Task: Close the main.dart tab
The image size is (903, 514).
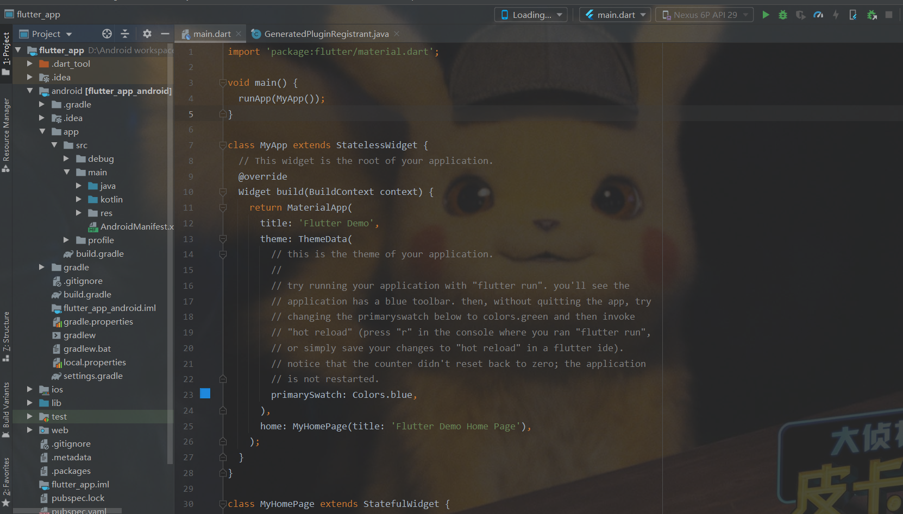Action: pos(239,34)
